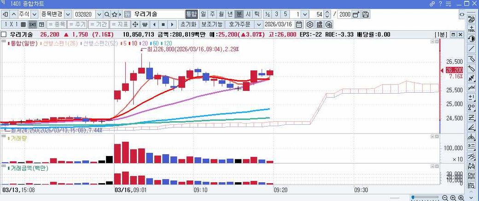The image size is (479, 201).
Task: Expand the 주식 dropdown
Action: (x=34, y=15)
